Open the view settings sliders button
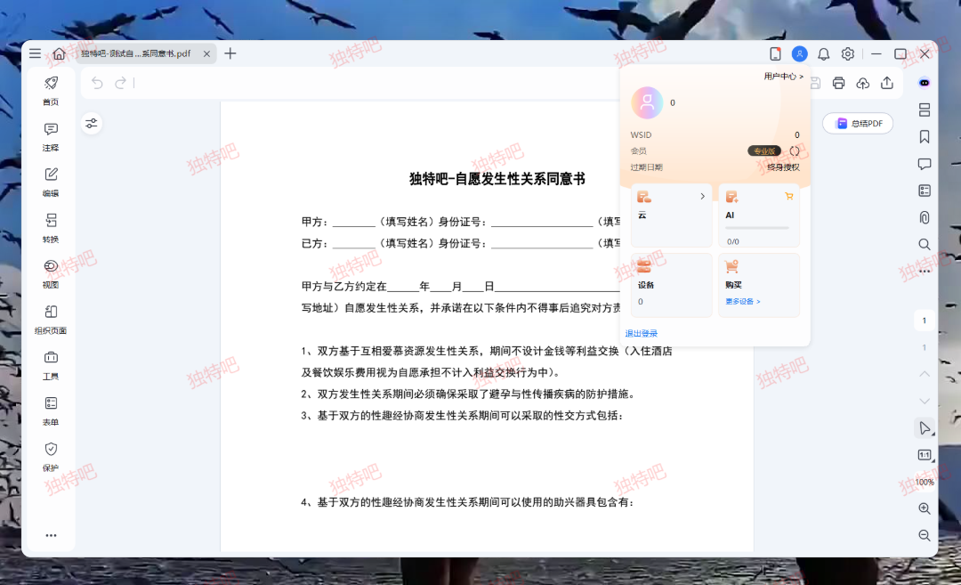The width and height of the screenshot is (961, 585). 92,124
